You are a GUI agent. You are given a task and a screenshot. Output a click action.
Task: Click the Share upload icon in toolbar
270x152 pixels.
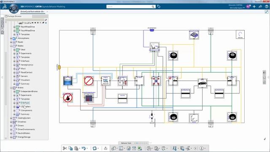(x=105, y=148)
